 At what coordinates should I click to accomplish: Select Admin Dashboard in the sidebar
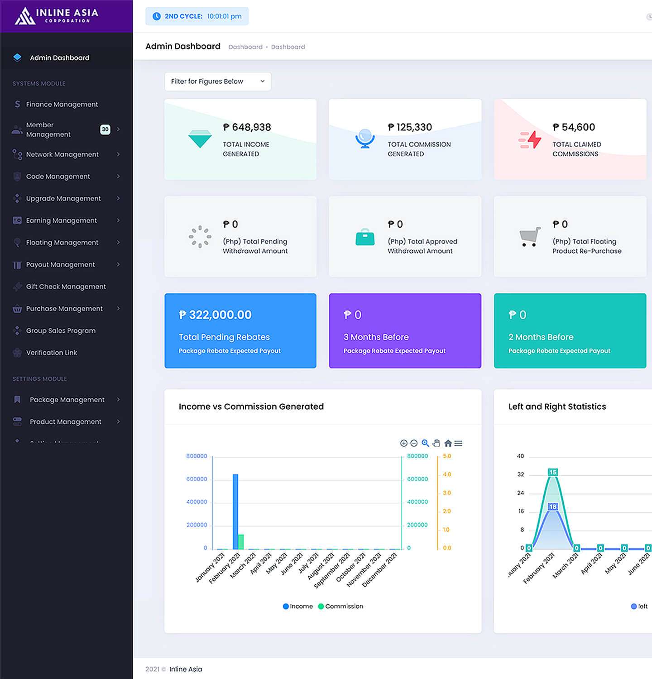[x=59, y=57]
